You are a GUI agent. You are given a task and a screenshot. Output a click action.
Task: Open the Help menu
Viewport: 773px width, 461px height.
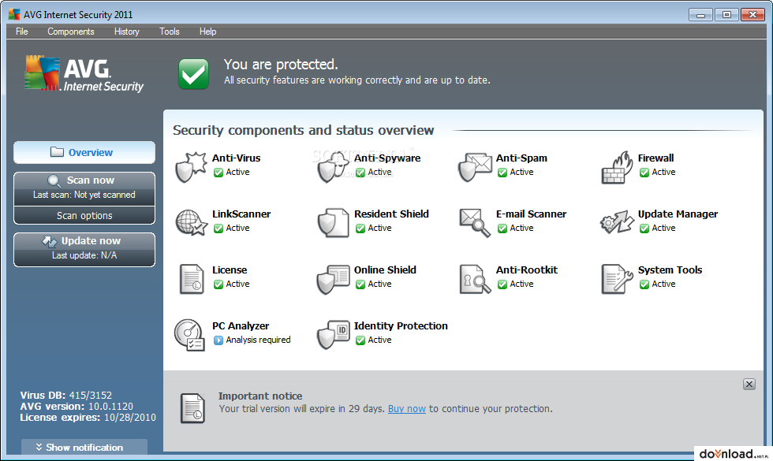pos(207,32)
